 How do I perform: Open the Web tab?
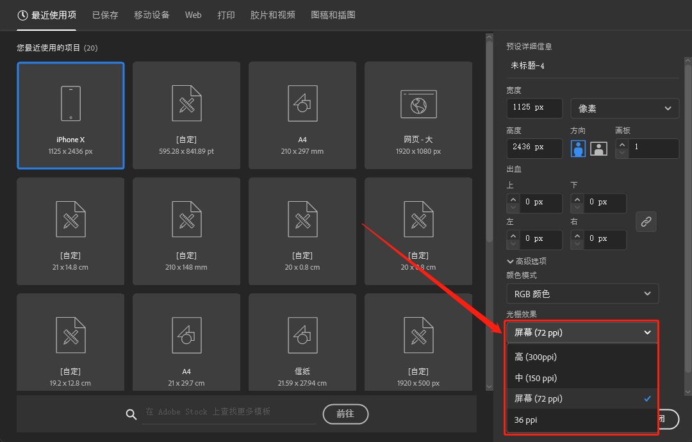point(194,15)
